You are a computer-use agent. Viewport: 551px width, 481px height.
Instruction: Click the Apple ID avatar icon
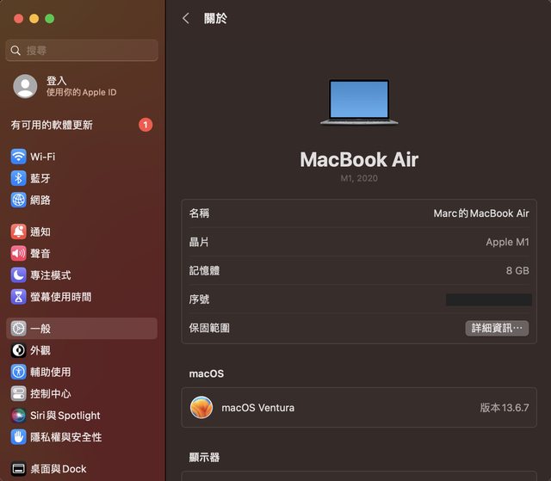click(x=25, y=86)
